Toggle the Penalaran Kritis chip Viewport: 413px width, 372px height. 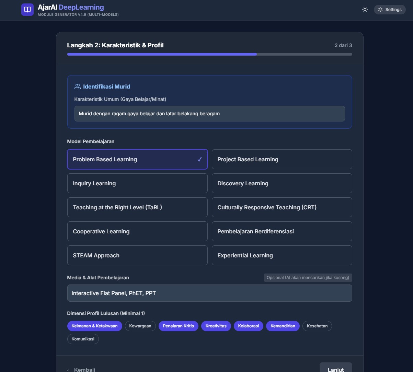178,326
